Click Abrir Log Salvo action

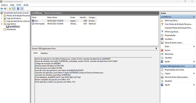pyautogui.click(x=172, y=20)
